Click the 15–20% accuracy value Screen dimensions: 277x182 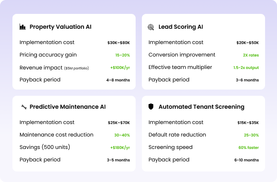tap(123, 55)
